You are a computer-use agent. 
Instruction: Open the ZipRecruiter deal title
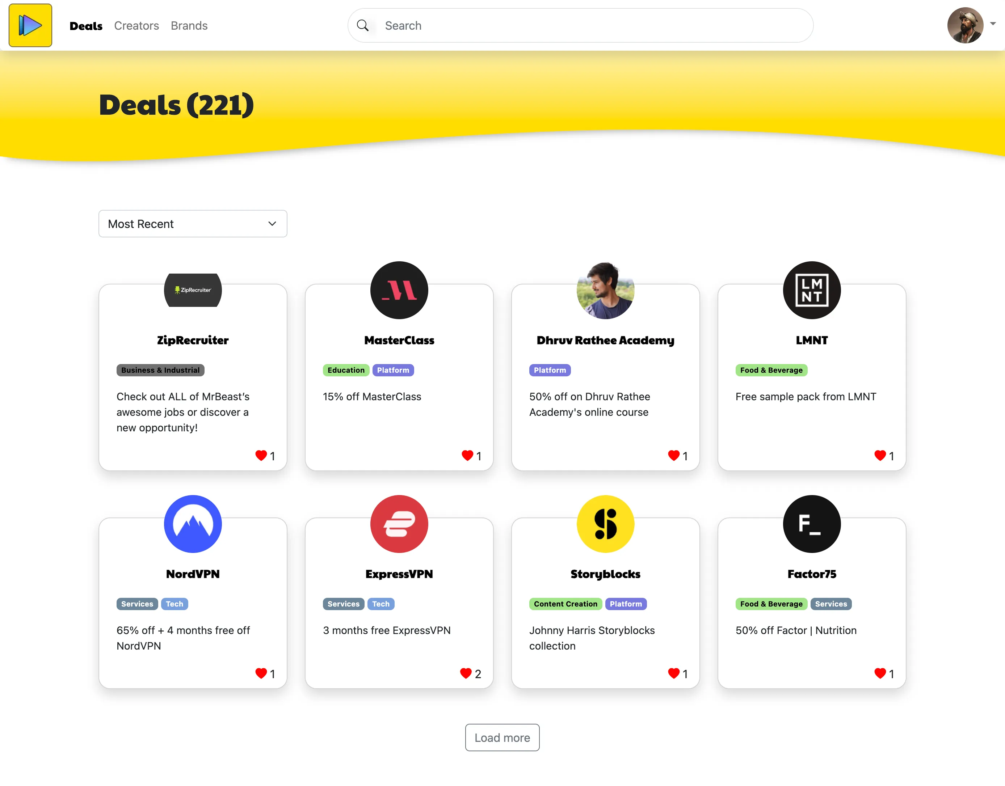[193, 341]
